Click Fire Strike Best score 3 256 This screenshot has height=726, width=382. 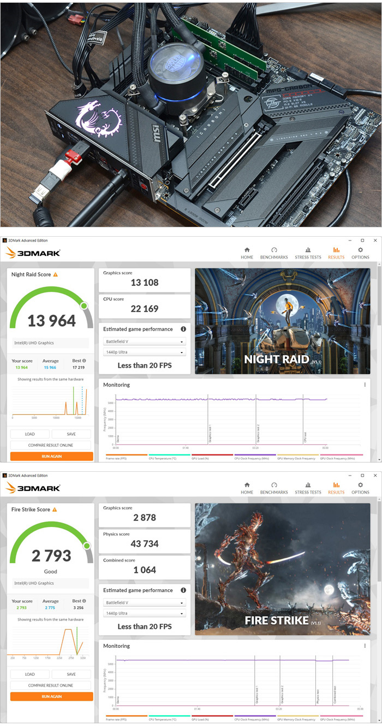coord(79,607)
